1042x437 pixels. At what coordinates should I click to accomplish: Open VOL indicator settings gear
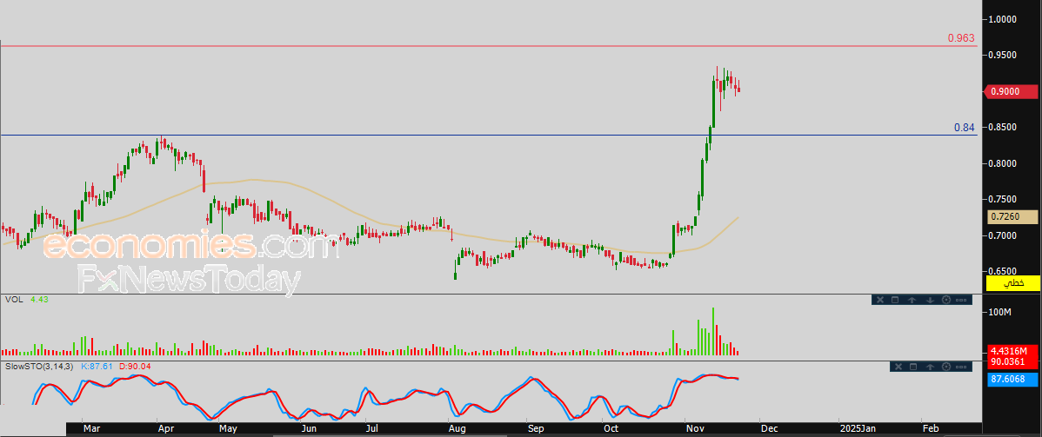coord(945,301)
